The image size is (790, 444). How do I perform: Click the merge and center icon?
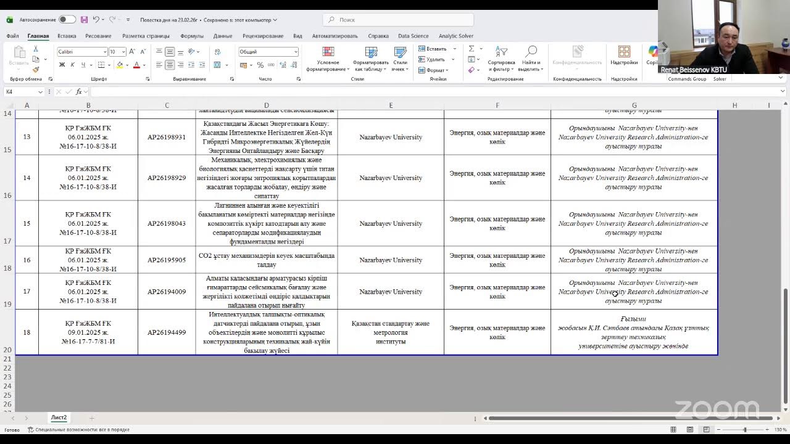tap(217, 65)
